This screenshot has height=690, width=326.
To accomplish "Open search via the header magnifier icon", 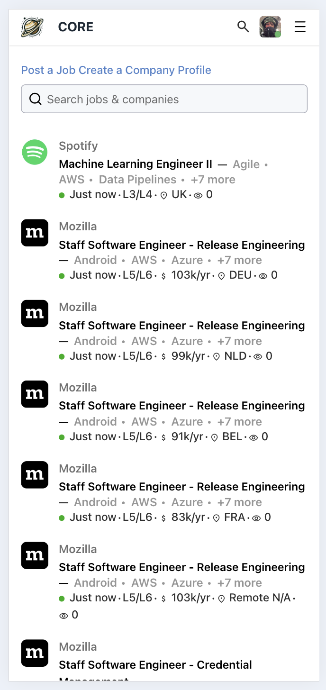I will pyautogui.click(x=243, y=27).
